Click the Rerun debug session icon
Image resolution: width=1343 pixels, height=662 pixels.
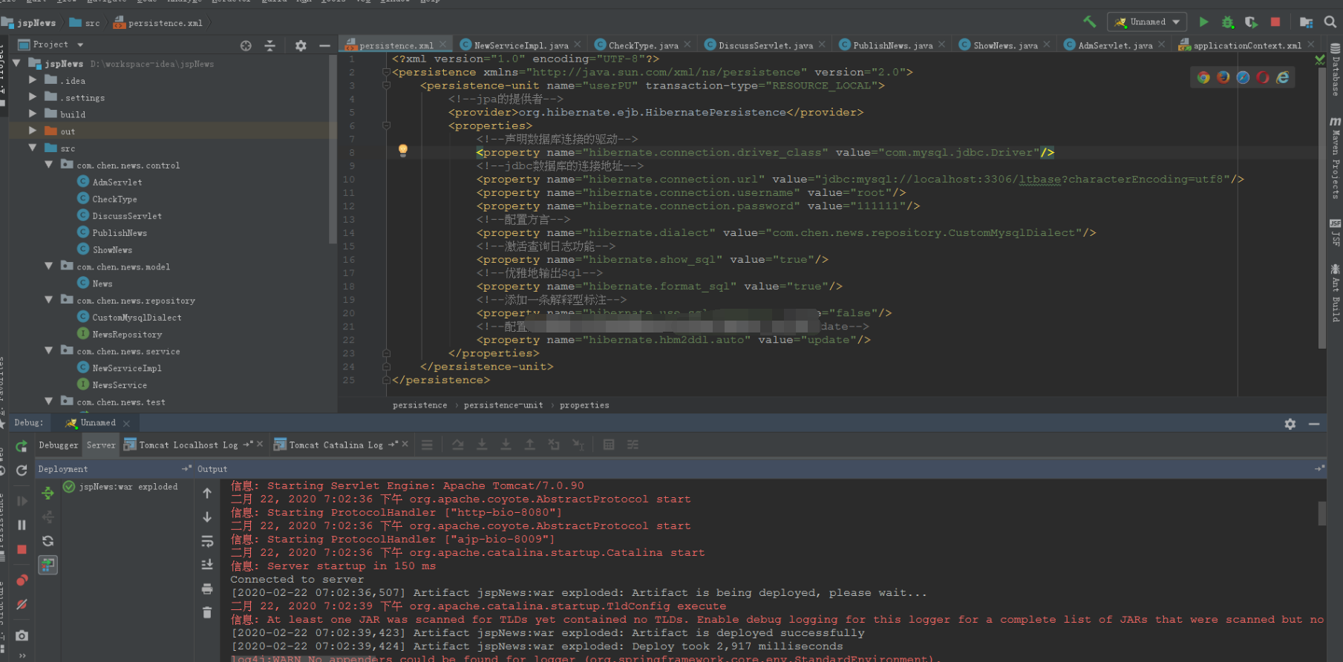click(x=22, y=446)
